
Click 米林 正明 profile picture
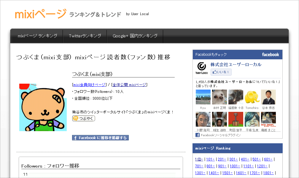pos(220,97)
